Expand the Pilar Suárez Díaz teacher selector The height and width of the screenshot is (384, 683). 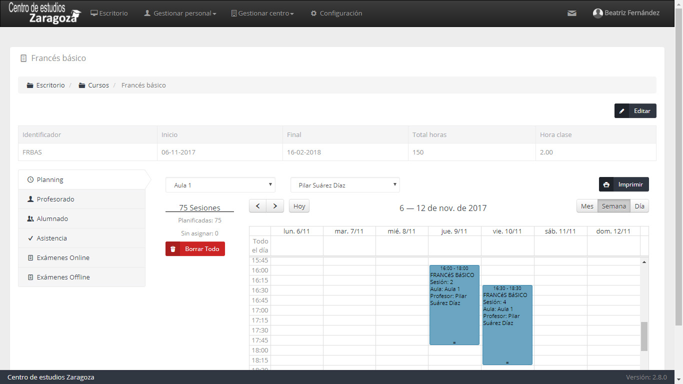(x=345, y=185)
